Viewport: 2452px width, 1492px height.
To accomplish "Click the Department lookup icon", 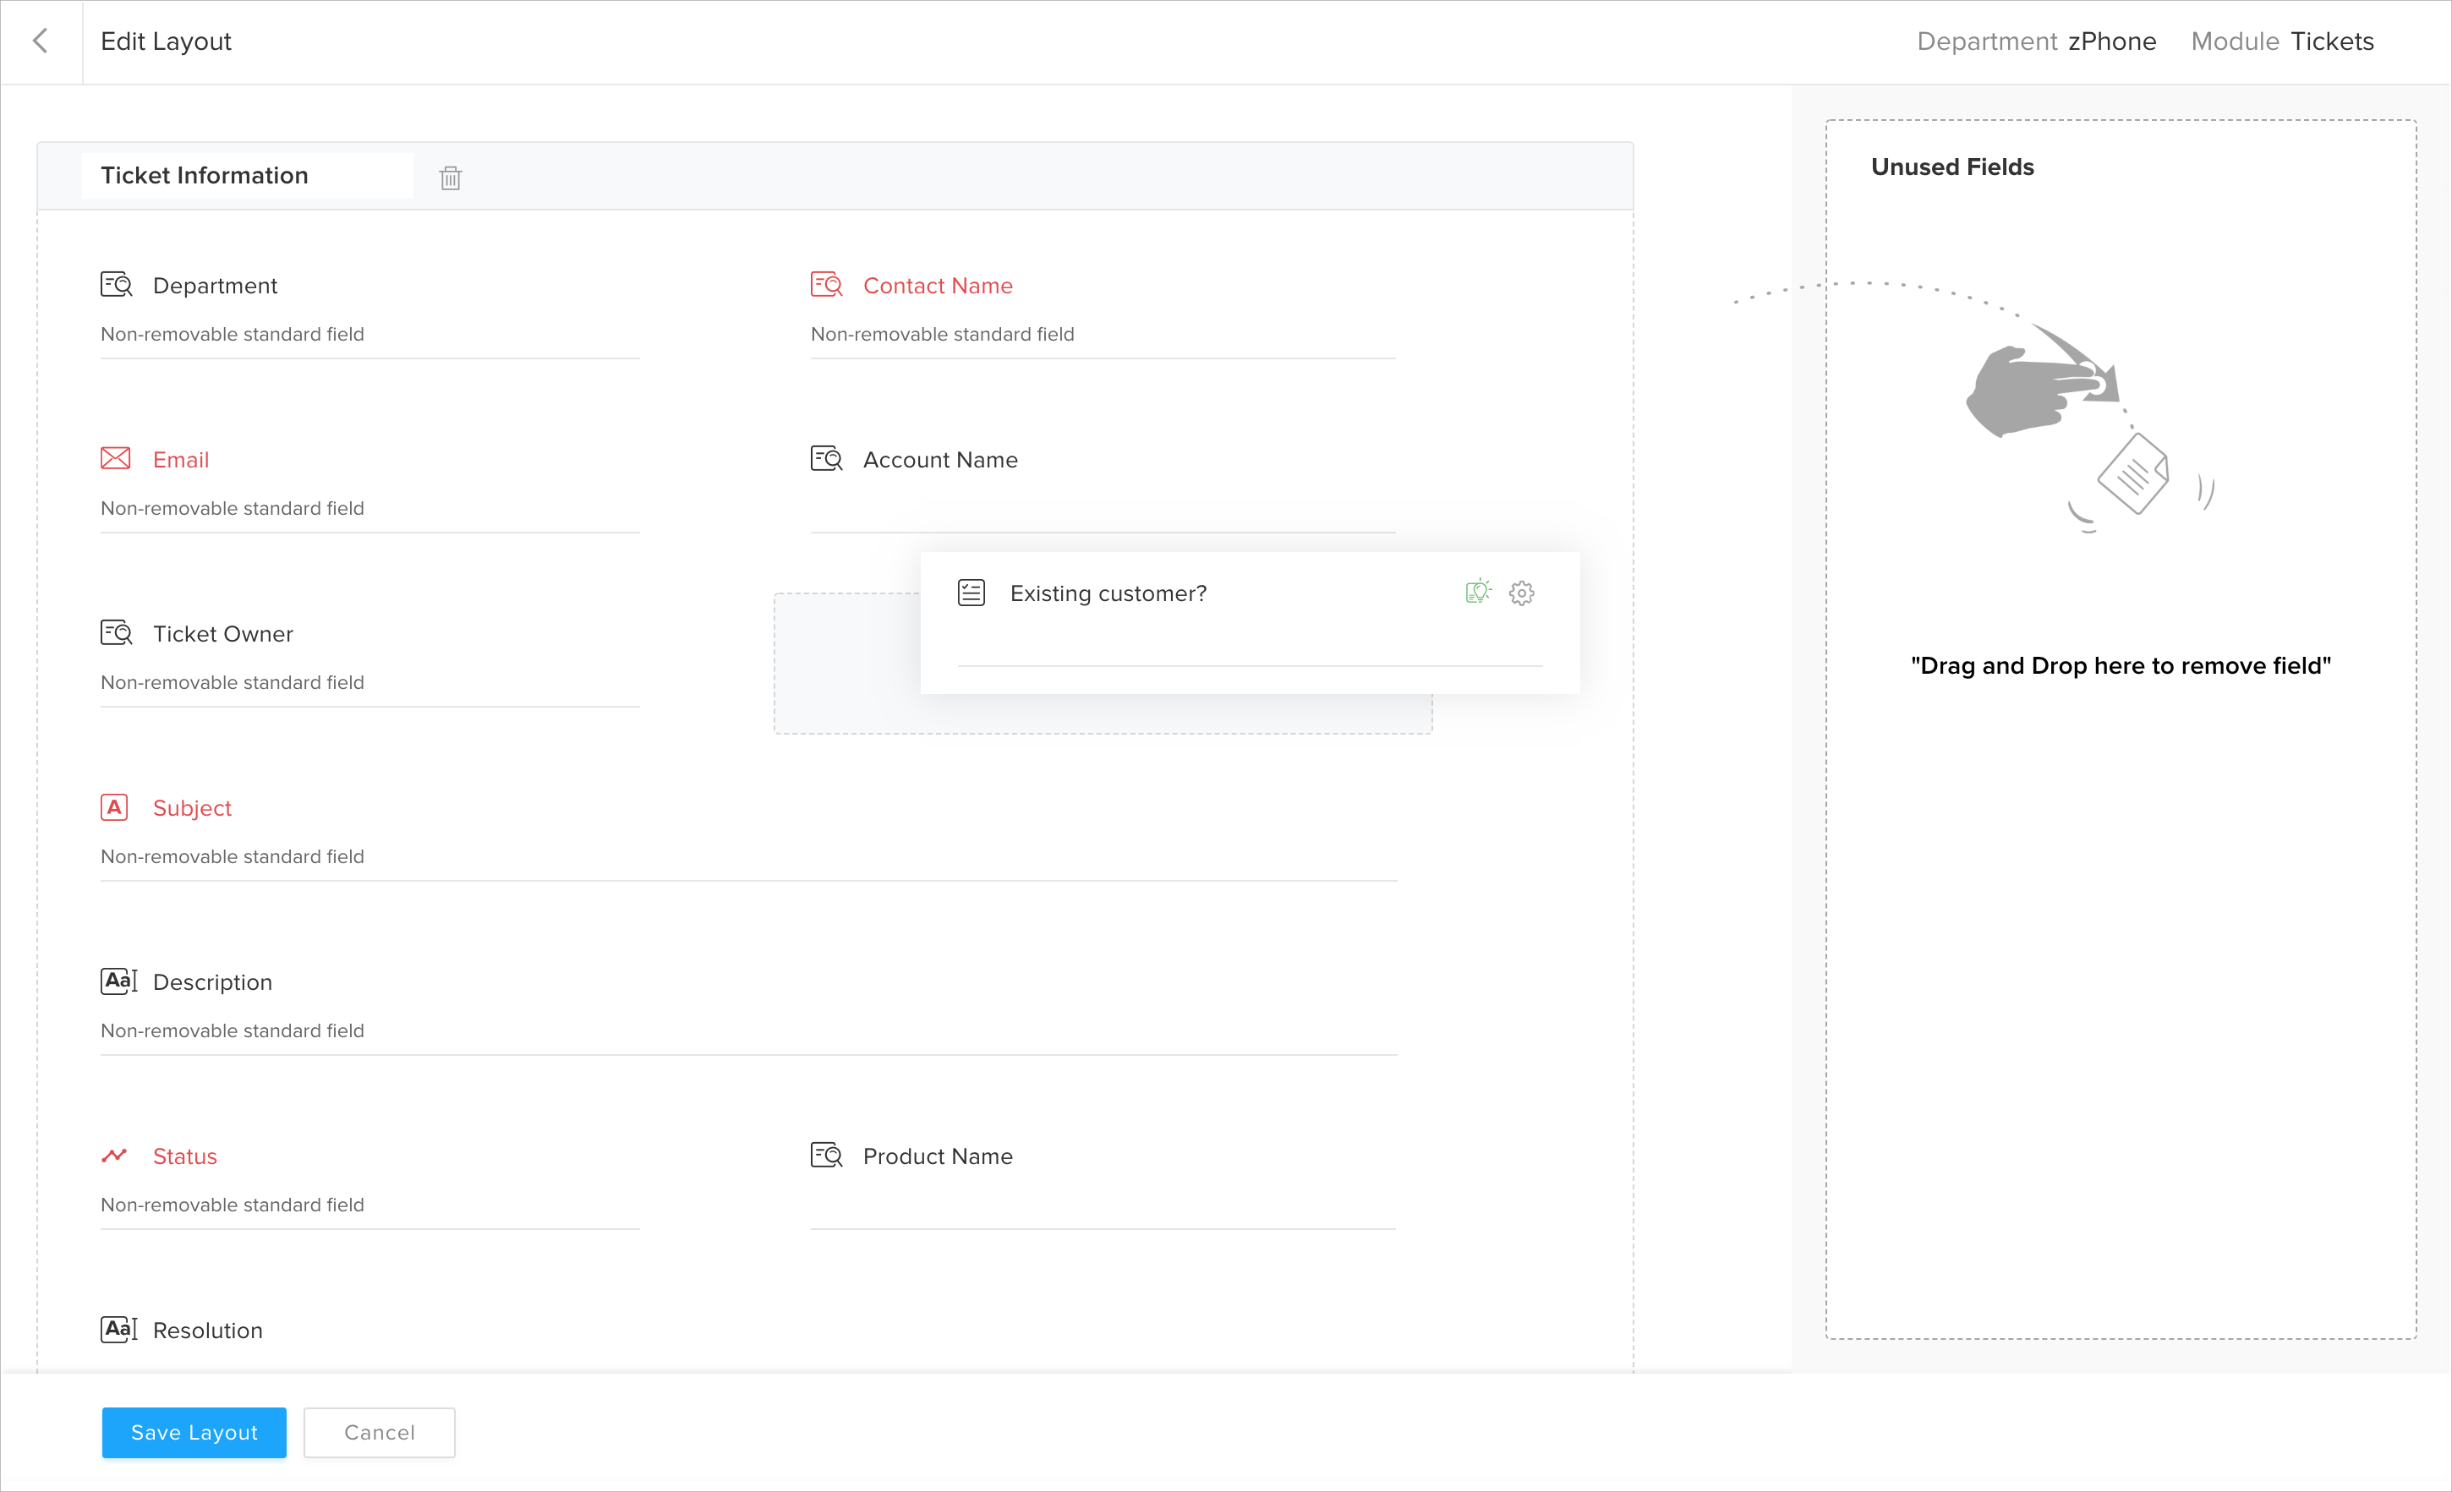I will [x=117, y=286].
